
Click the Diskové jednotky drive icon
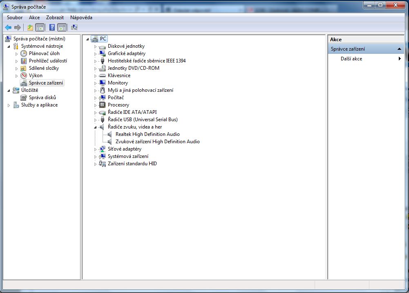pos(102,47)
